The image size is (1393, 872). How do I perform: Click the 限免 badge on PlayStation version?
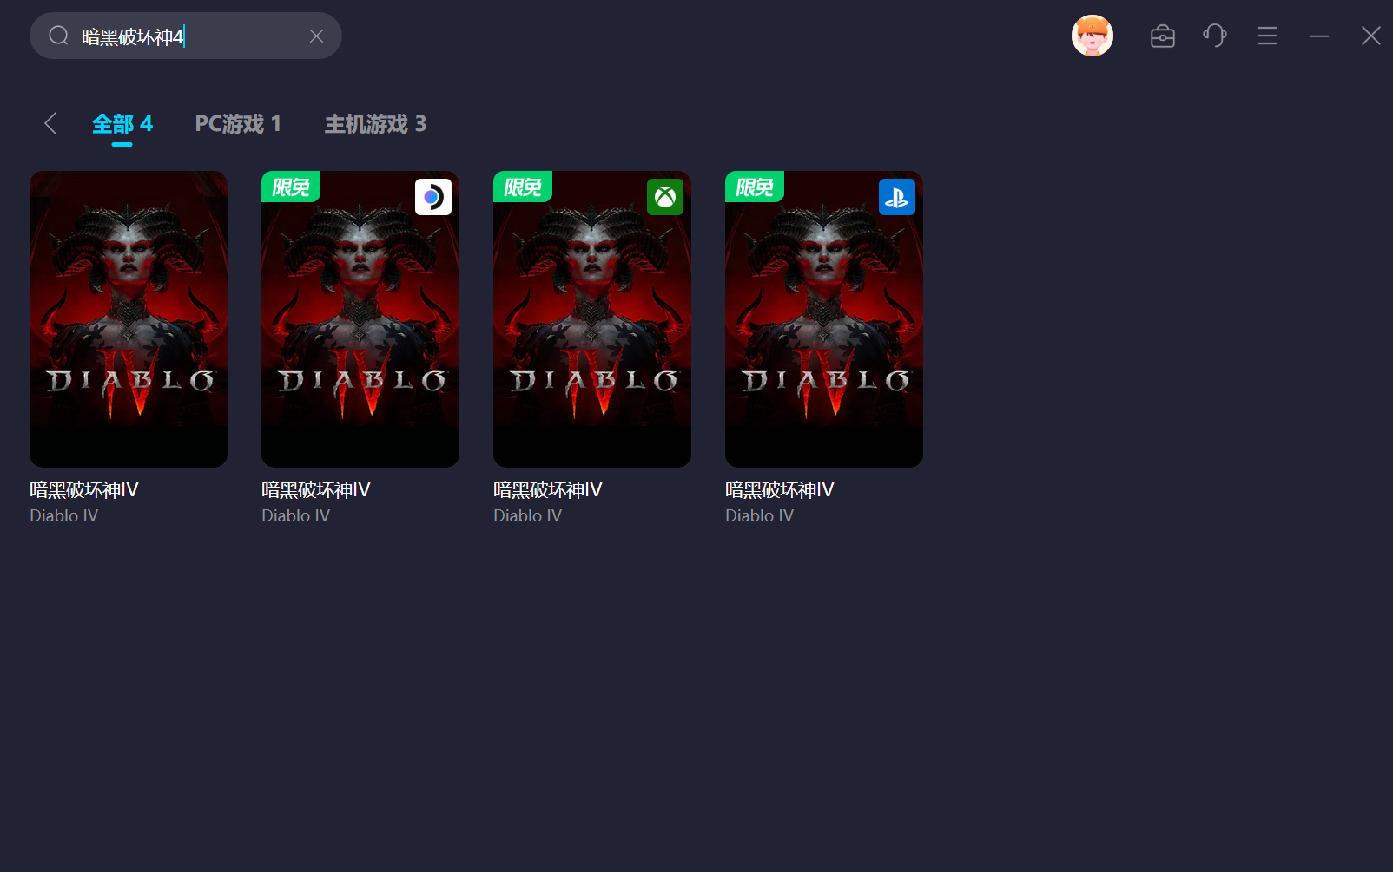[754, 187]
